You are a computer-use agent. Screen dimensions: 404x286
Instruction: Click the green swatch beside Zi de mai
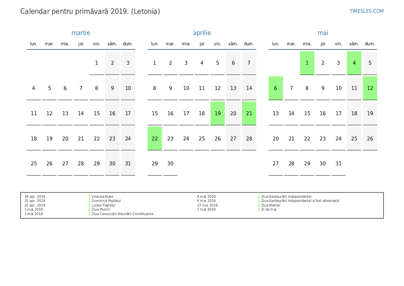259,210
